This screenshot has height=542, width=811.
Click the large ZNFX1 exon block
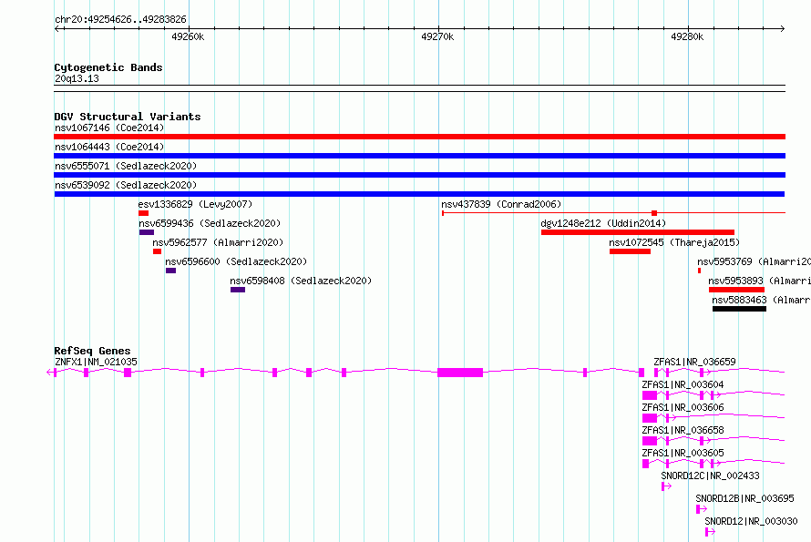tap(460, 373)
